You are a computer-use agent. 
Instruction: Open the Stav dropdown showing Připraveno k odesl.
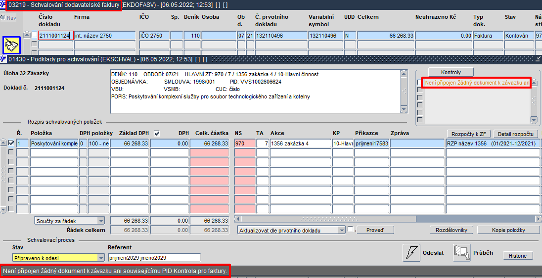58,258
